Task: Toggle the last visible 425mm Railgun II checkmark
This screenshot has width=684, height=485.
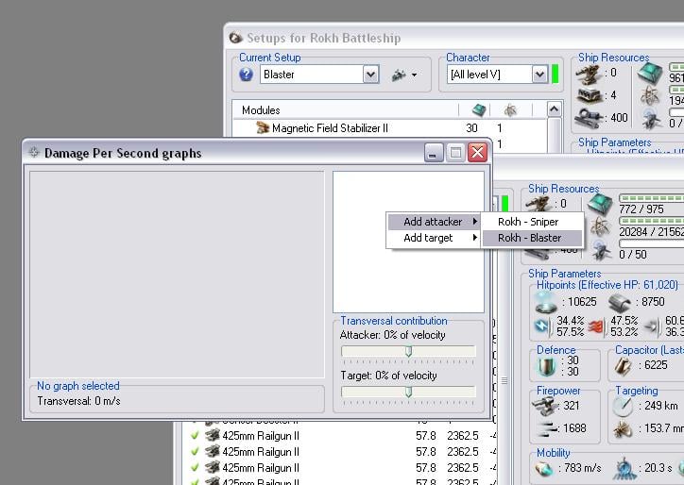Action: tap(195, 482)
